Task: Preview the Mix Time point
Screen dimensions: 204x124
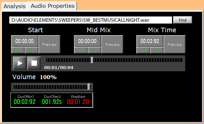Action: (x=174, y=44)
